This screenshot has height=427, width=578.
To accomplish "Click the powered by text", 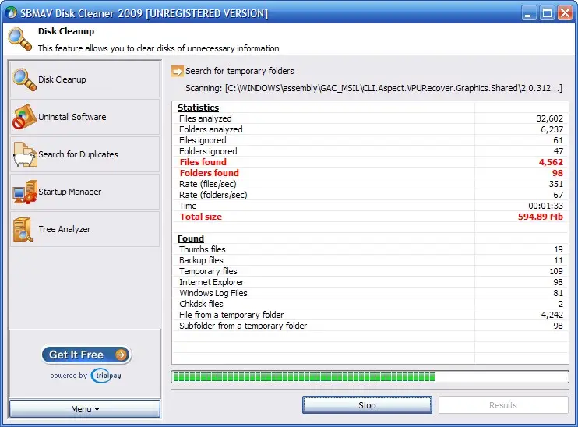I will point(69,376).
